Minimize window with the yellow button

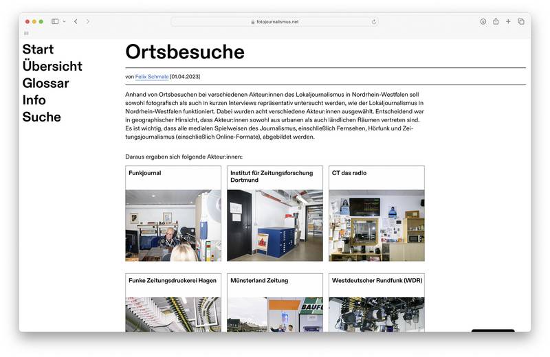pos(34,22)
